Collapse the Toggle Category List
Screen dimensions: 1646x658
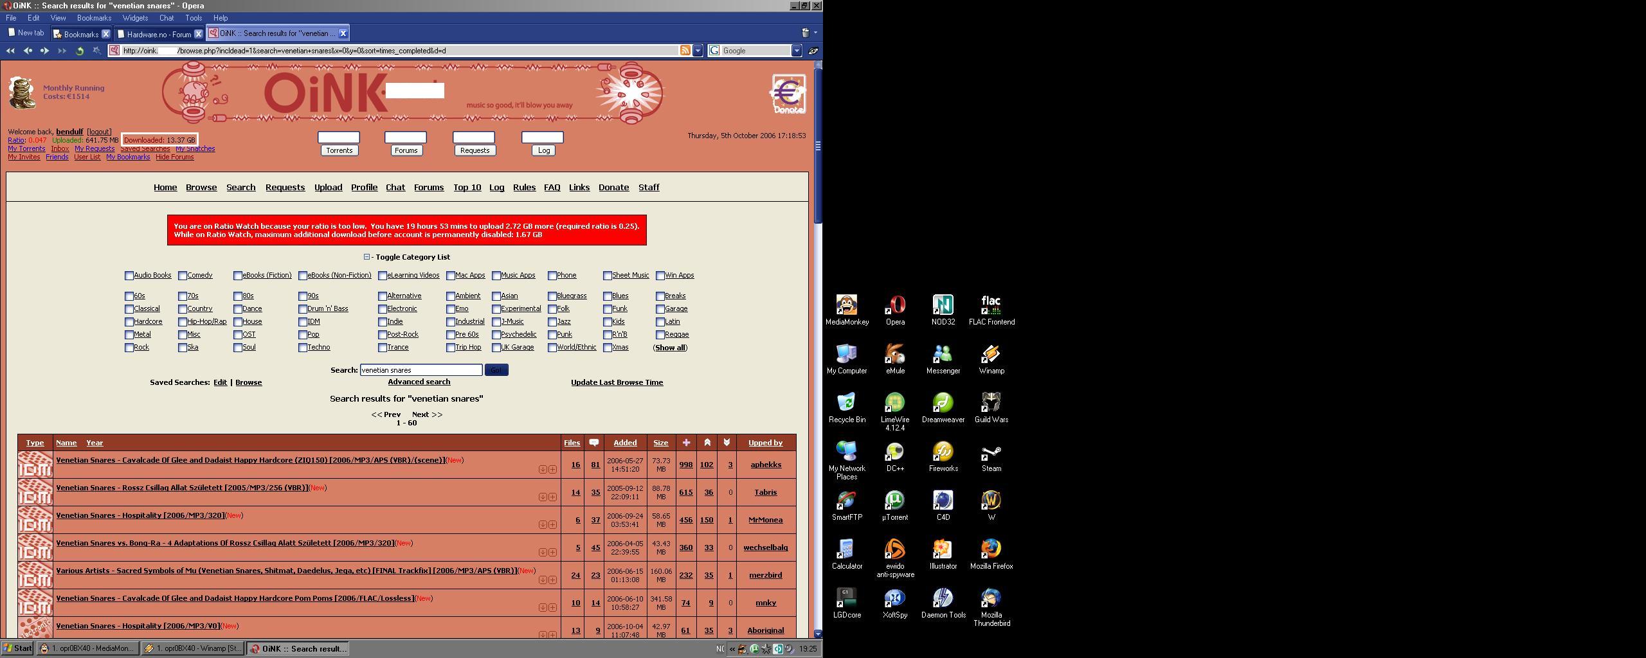(x=366, y=256)
